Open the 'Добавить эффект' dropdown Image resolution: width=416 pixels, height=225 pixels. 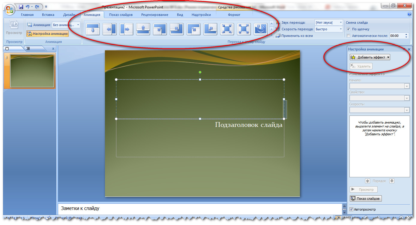(370, 57)
